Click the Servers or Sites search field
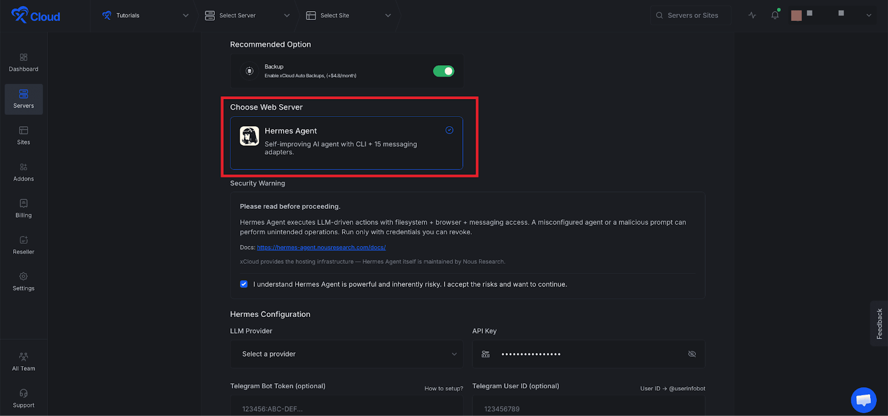 (690, 16)
